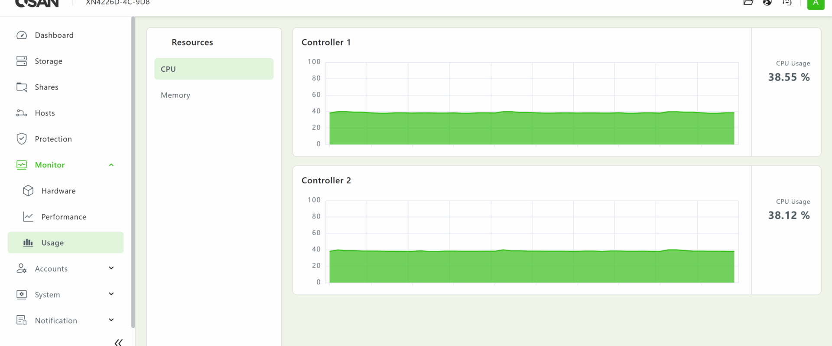The width and height of the screenshot is (832, 346).
Task: Click the Dashboard gauge icon
Action: pos(22,35)
